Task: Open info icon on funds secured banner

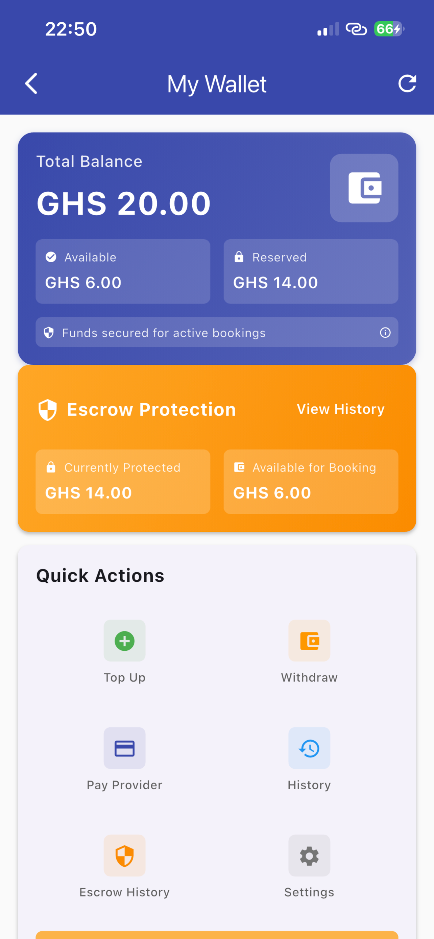Action: (x=385, y=333)
